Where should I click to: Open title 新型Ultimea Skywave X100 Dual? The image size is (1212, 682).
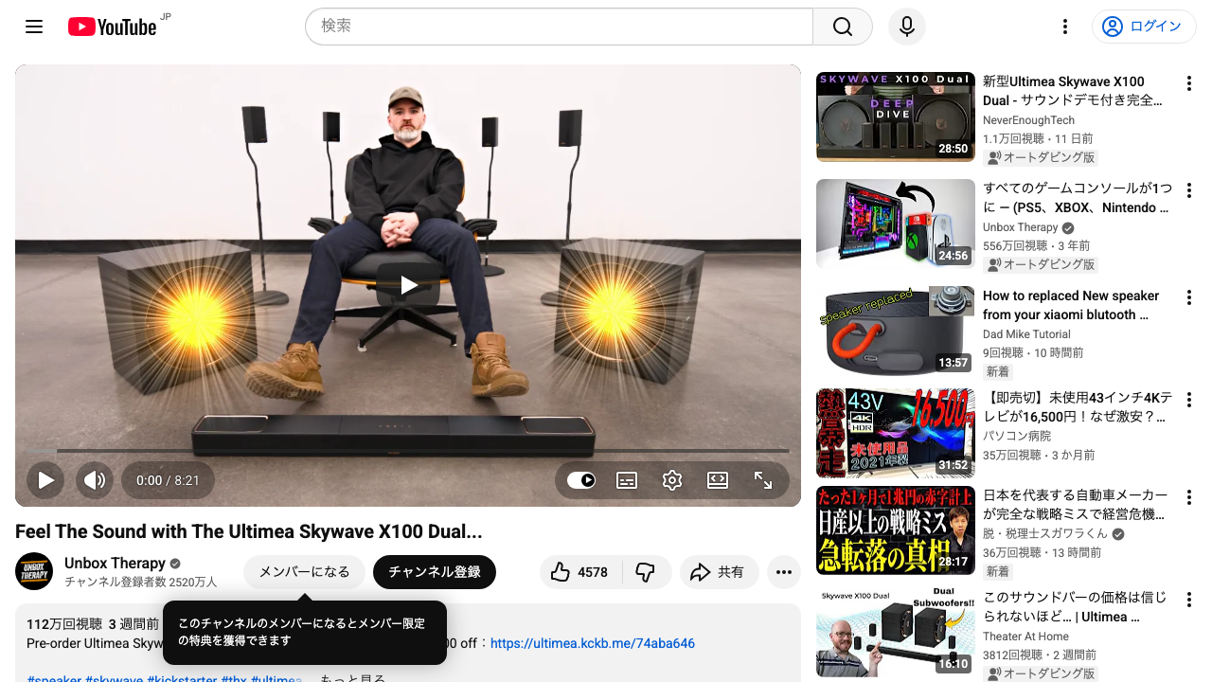pyautogui.click(x=1073, y=91)
